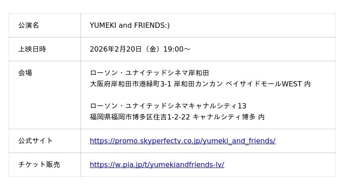The height and width of the screenshot is (190, 352).
Task: Select the ローソン・ユナイテッドシネマ岸和田 venue name
Action: [149, 73]
